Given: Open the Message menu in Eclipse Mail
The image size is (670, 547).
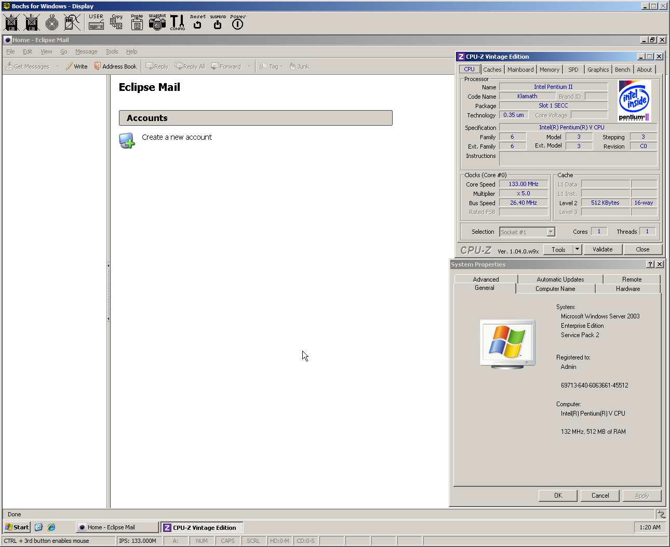Looking at the screenshot, I should (x=86, y=51).
